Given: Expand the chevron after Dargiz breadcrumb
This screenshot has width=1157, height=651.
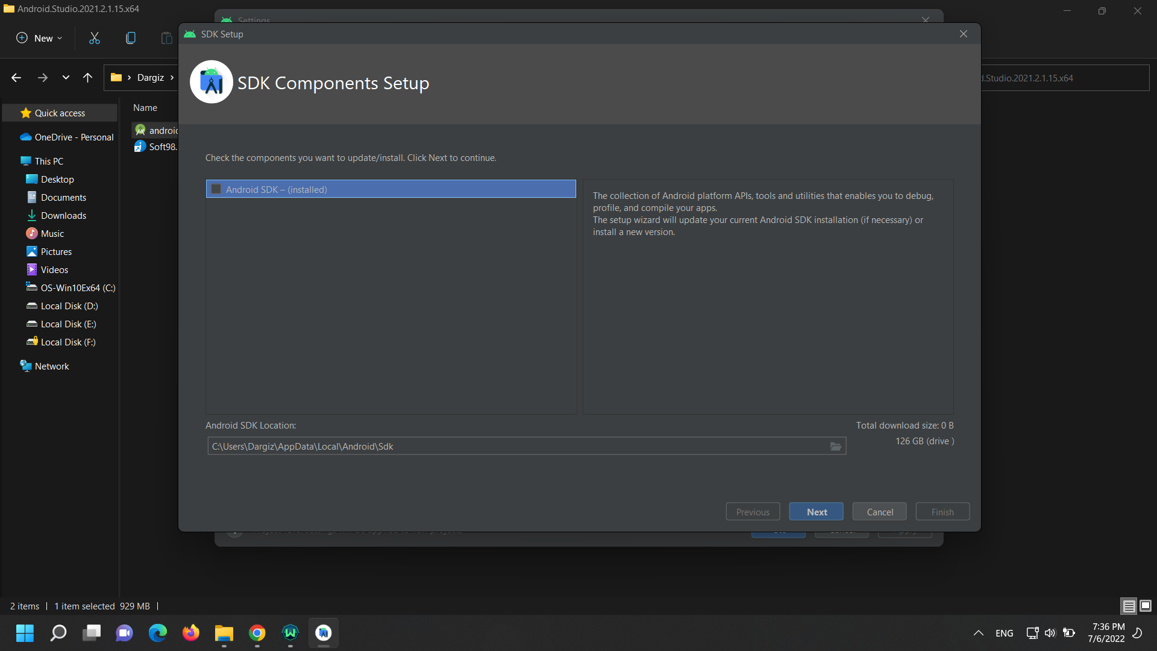Looking at the screenshot, I should pyautogui.click(x=172, y=78).
